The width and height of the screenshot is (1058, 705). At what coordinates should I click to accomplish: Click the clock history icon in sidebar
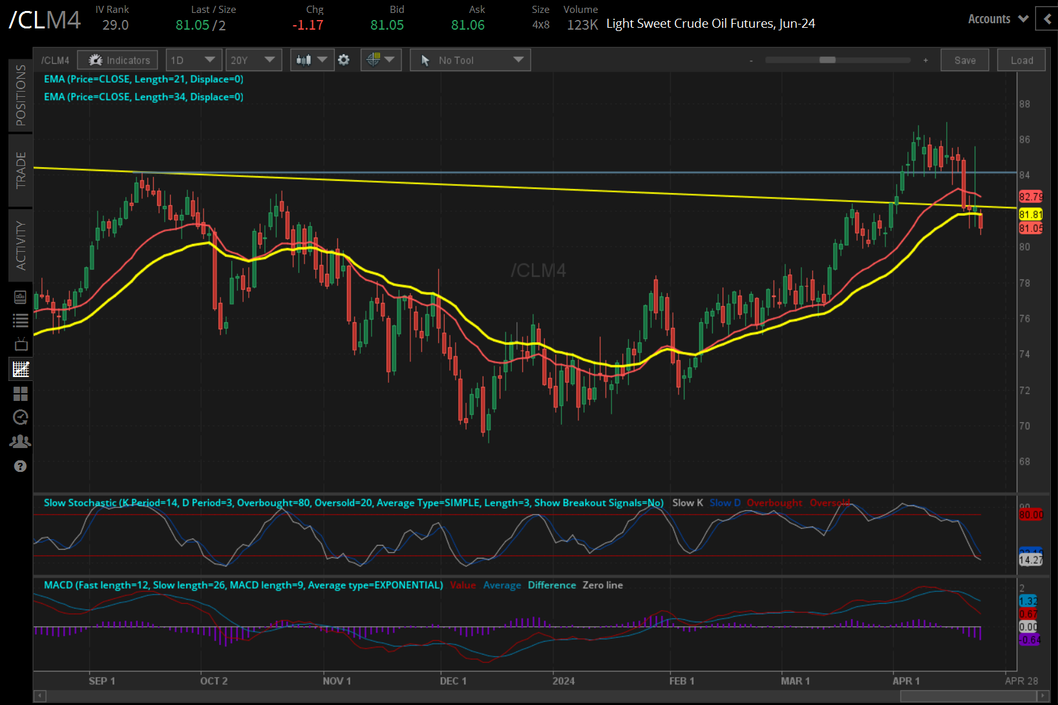(20, 417)
